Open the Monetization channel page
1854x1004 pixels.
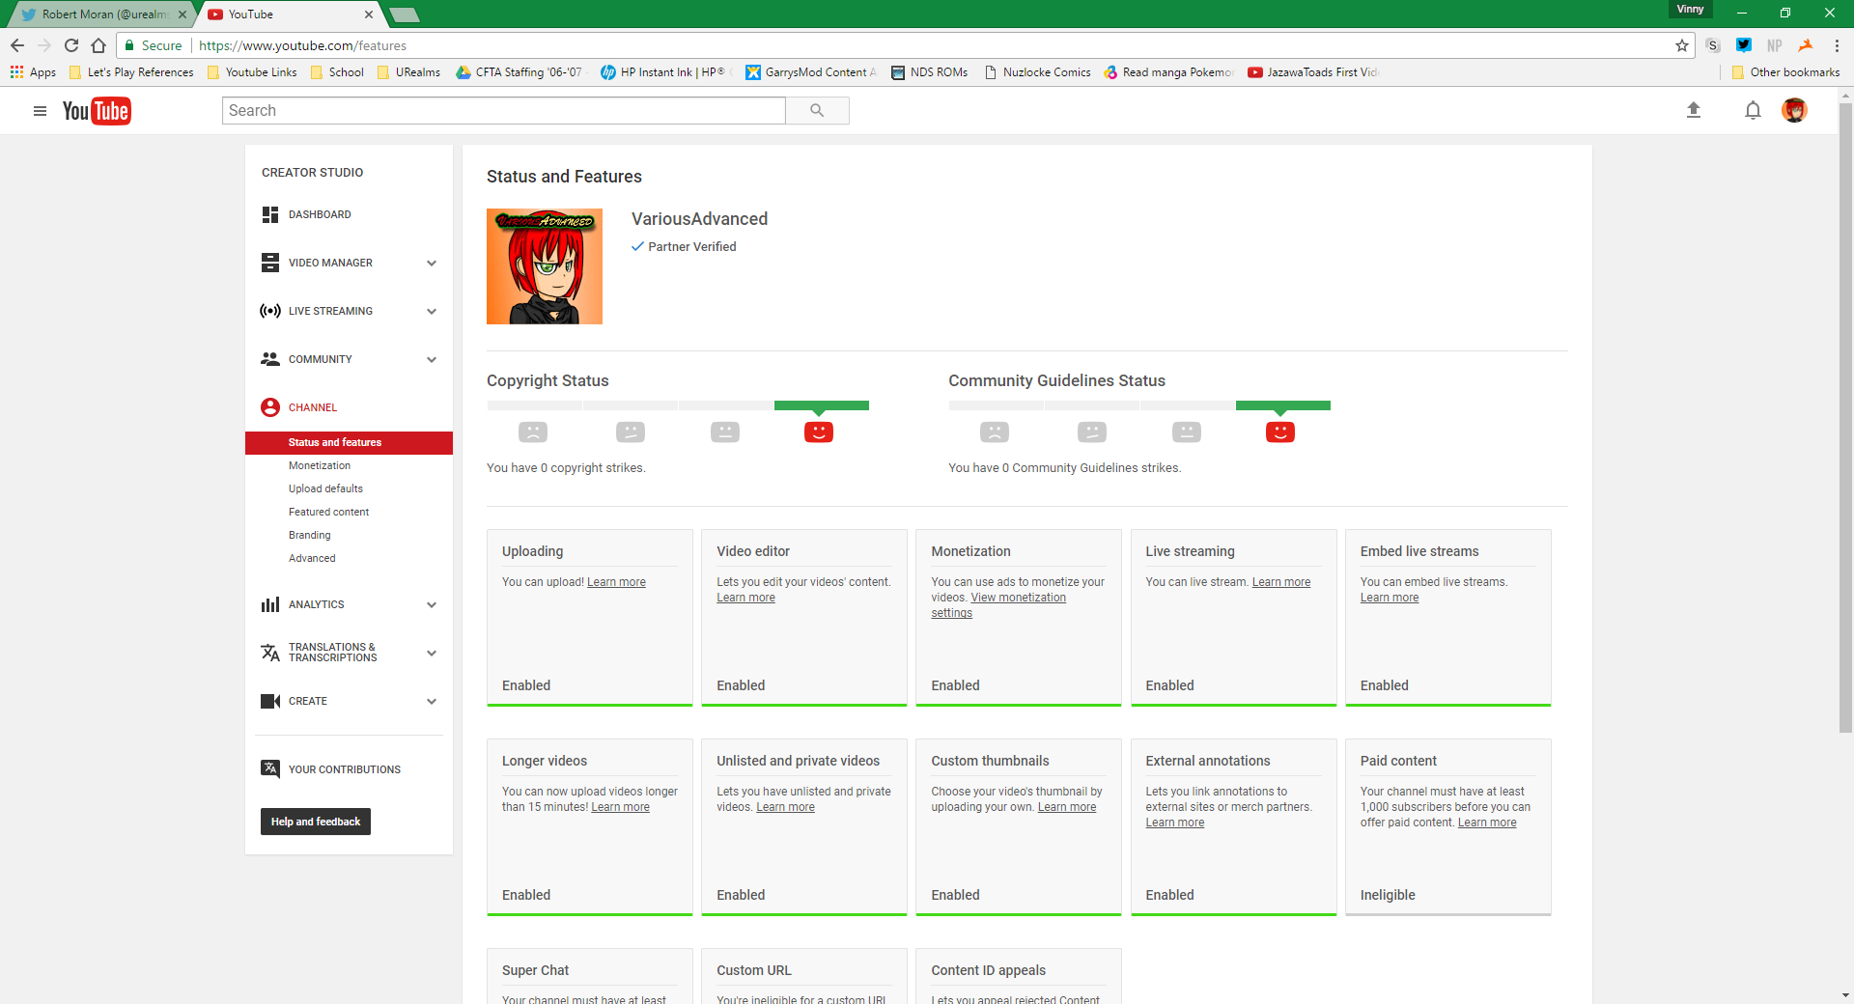click(320, 465)
